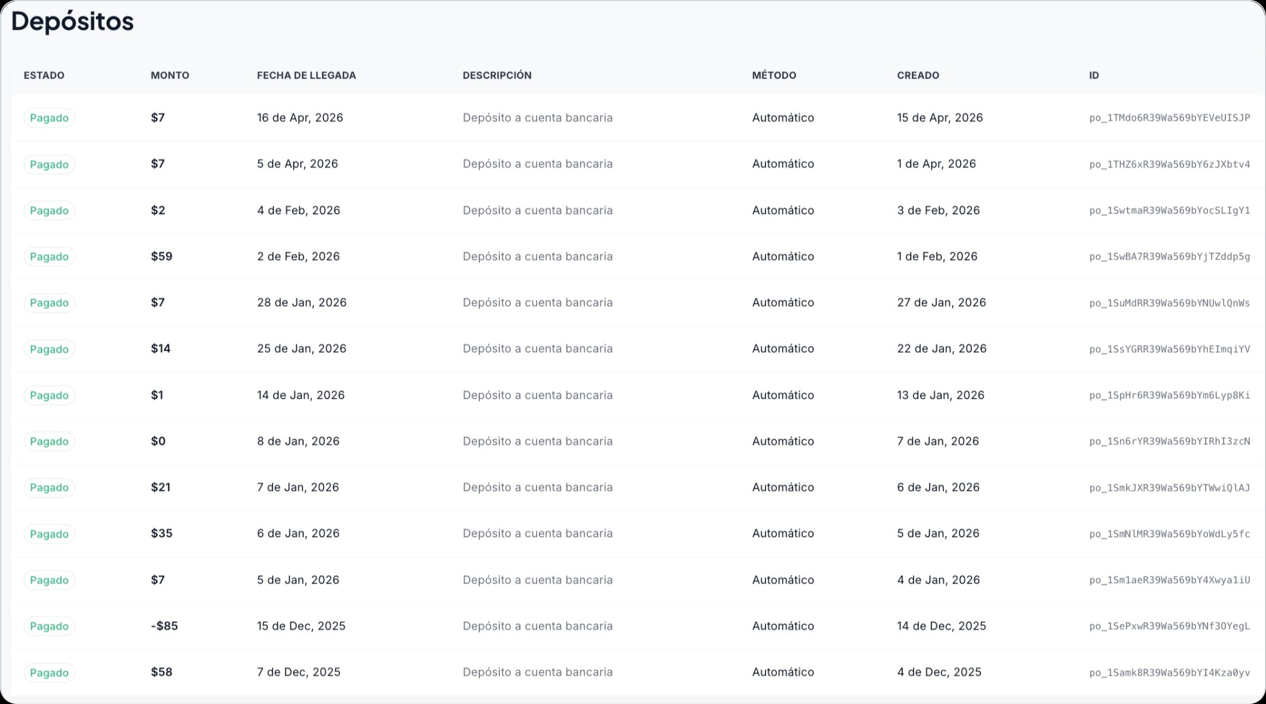Click created date 13 de Jan, 2026
1266x704 pixels.
pyautogui.click(x=941, y=395)
